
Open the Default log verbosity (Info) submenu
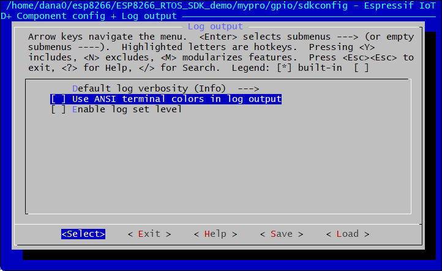pyautogui.click(x=165, y=89)
